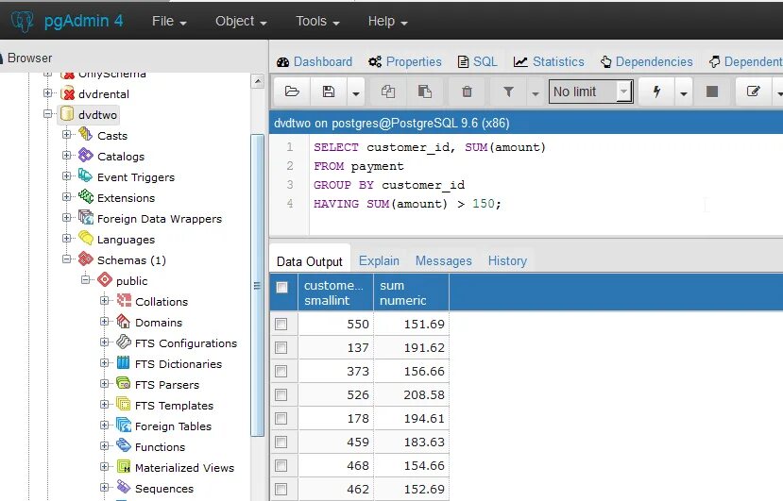The image size is (783, 501).
Task: Select the Foreign Tables tree item
Action: point(173,426)
